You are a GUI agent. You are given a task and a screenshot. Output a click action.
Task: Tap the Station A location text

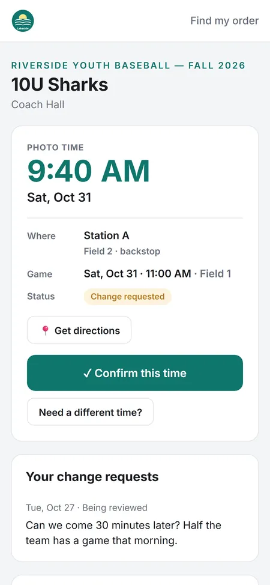[x=107, y=235]
